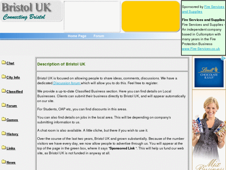Open the Fire Services and Supplies sponsor link
This screenshot has width=226, height=170.
coord(203,9)
